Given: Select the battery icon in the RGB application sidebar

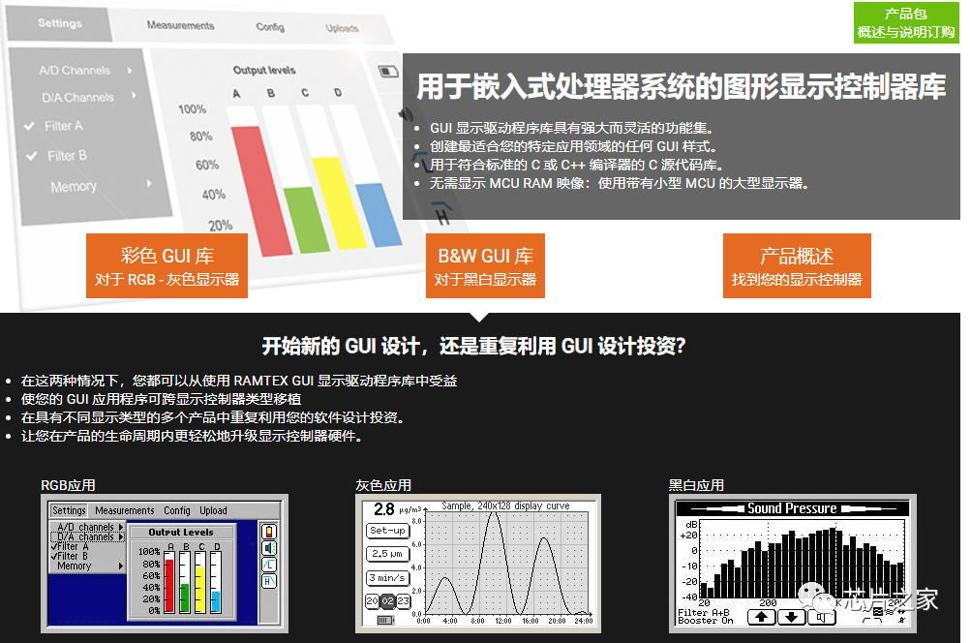Looking at the screenshot, I should click(270, 533).
